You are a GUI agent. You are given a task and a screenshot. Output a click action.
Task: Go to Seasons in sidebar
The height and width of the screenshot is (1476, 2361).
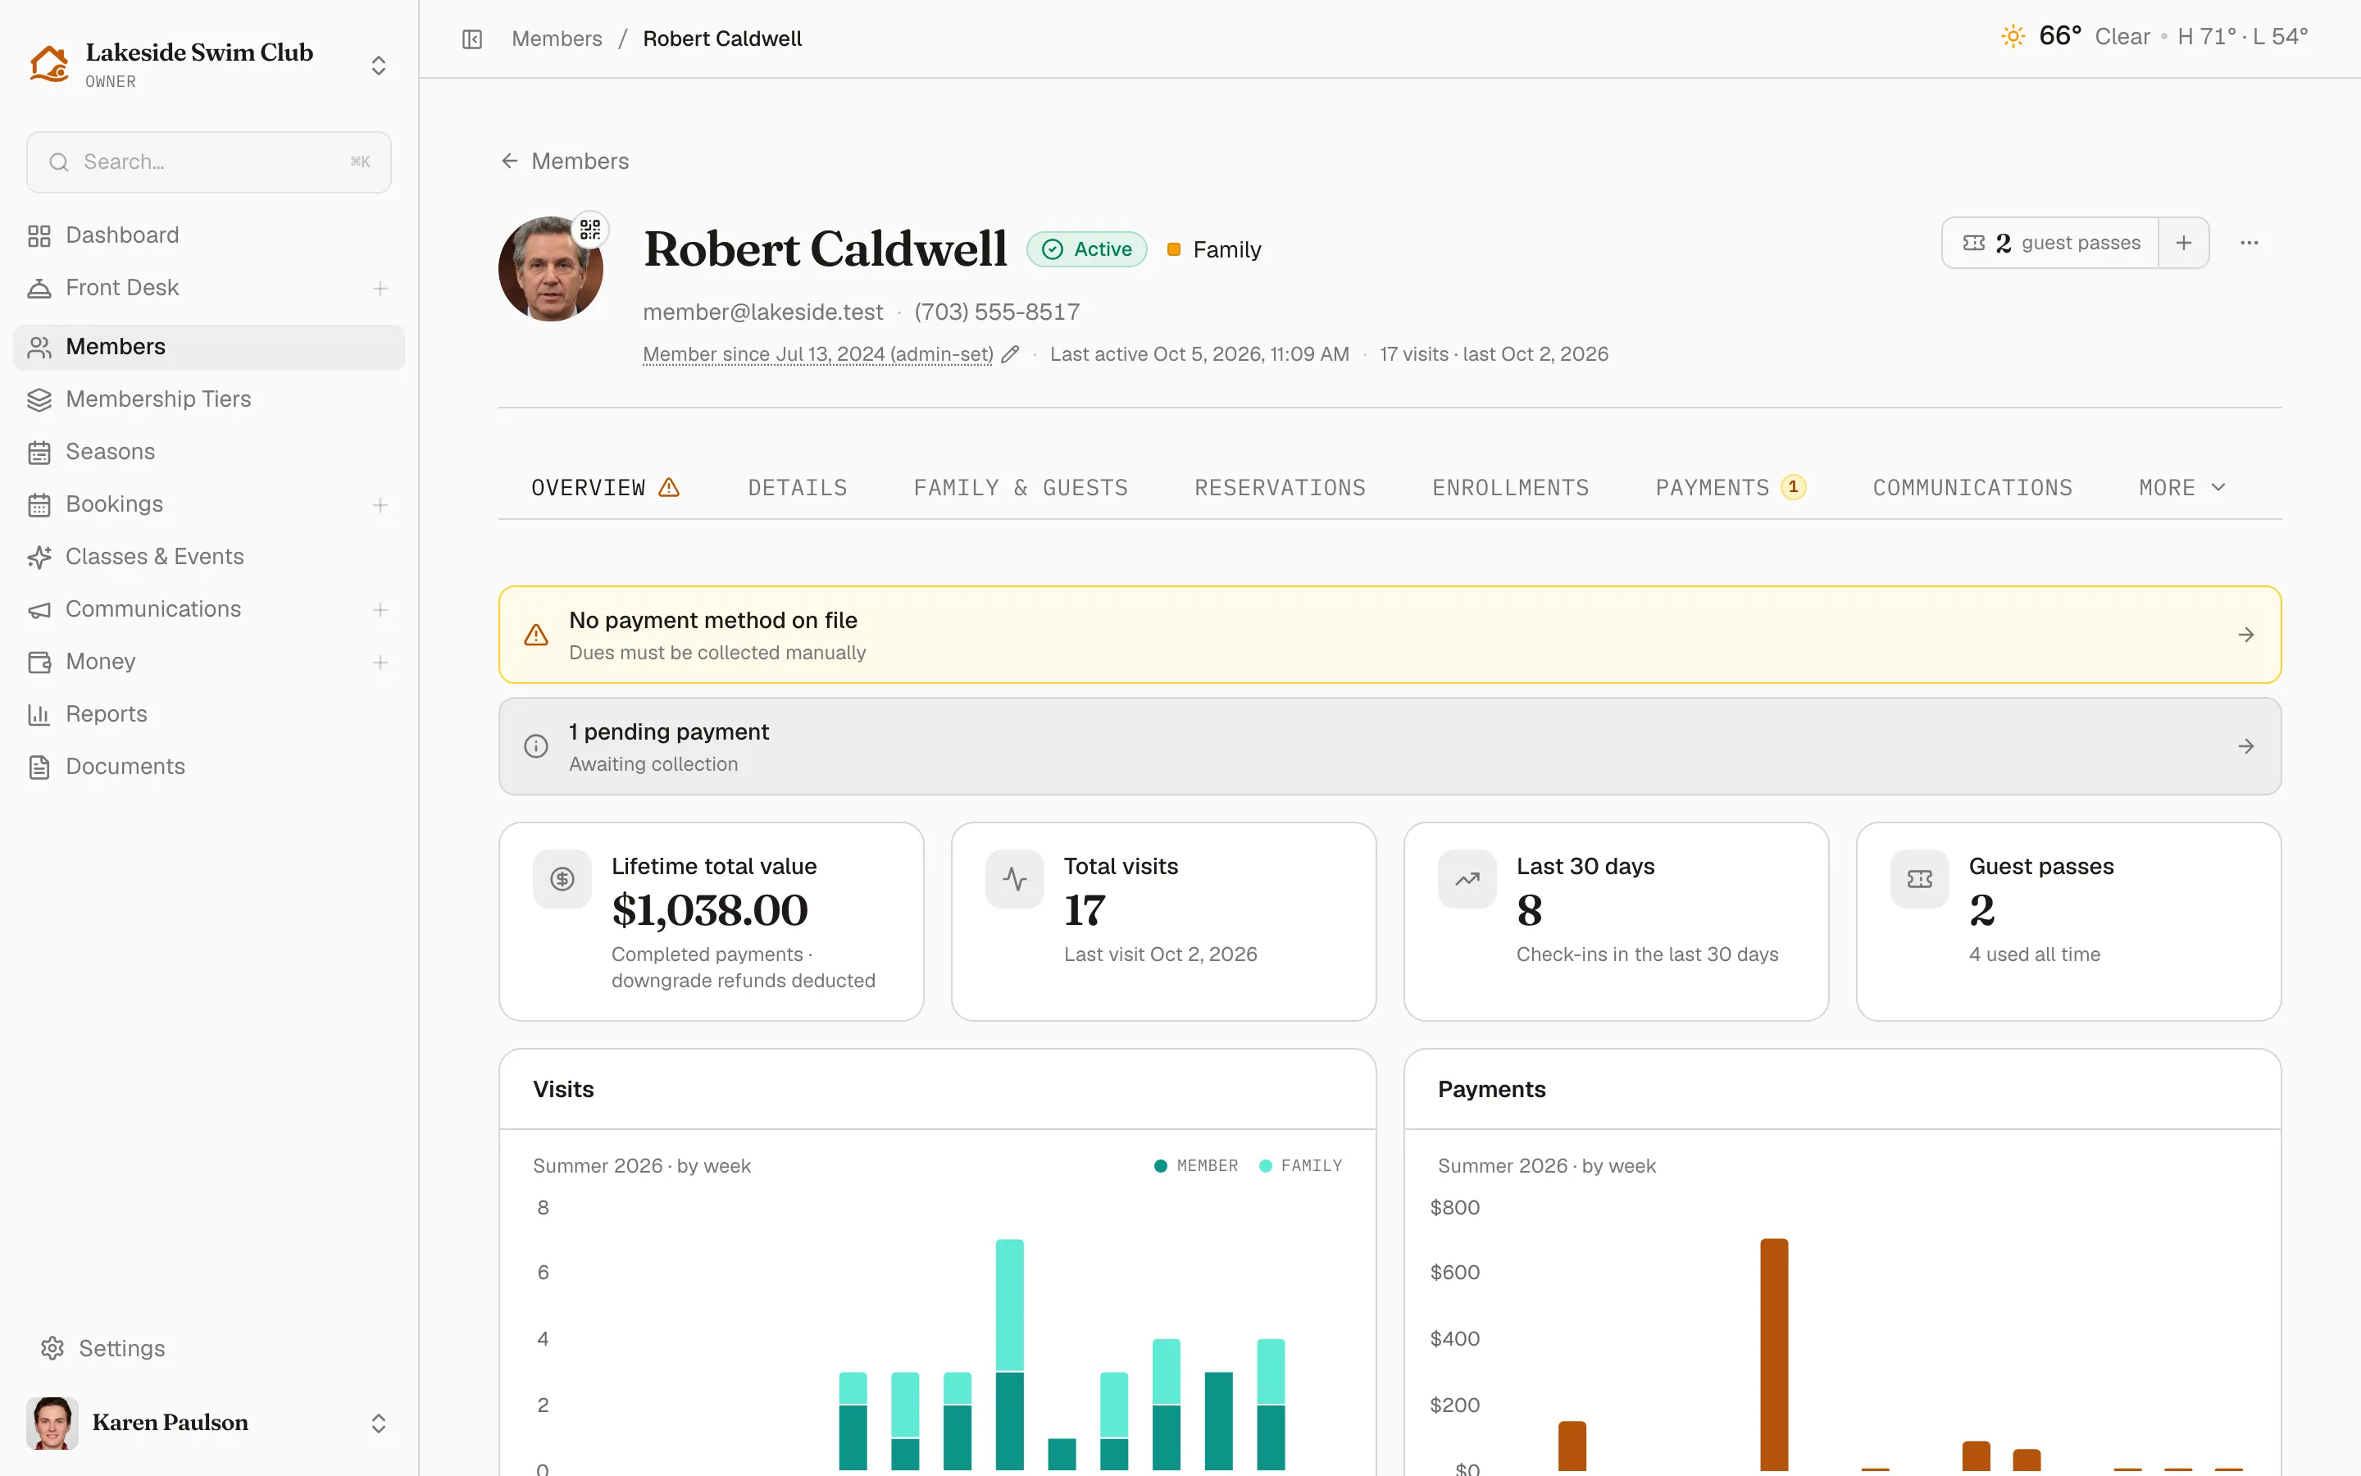[x=209, y=452]
